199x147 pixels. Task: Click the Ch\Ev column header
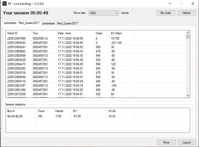pos(121,111)
